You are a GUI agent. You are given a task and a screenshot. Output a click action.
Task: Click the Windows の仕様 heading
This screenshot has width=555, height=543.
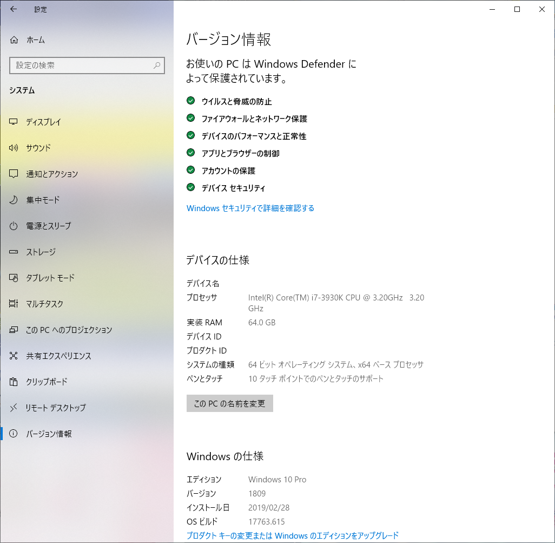225,456
